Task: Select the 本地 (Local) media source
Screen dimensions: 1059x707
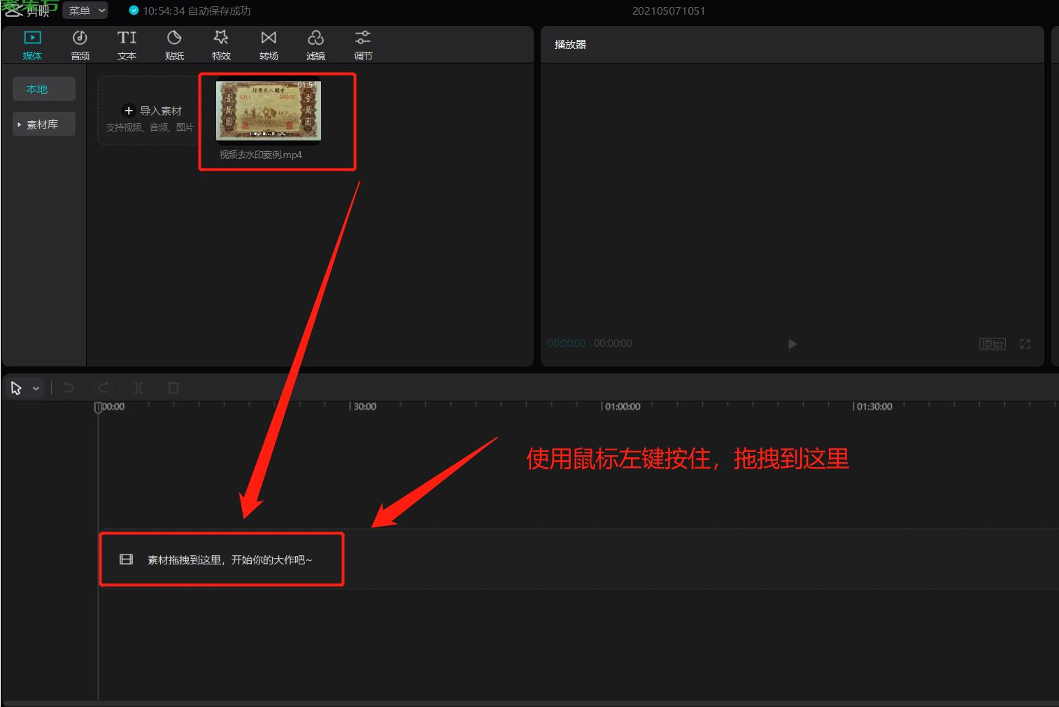Action: (x=43, y=89)
